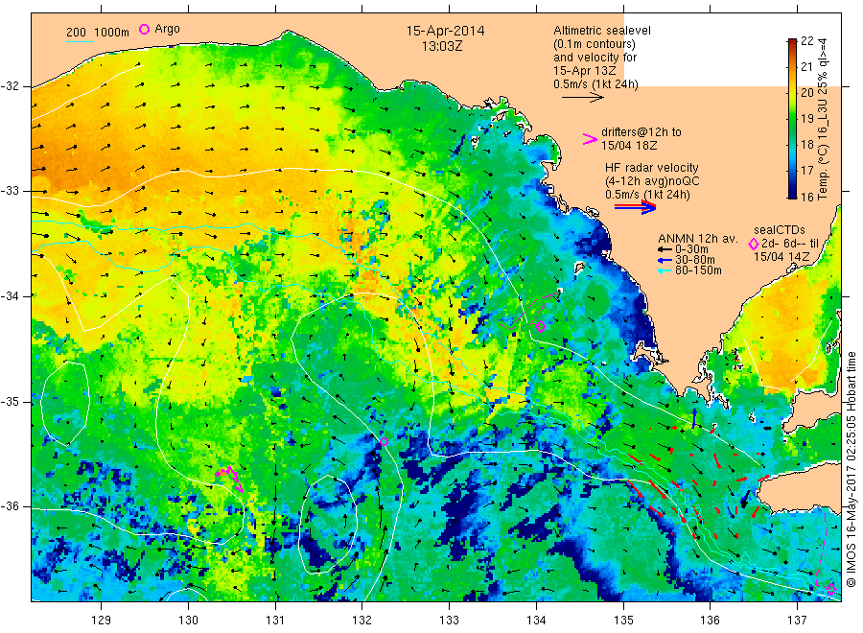The width and height of the screenshot is (863, 633).
Task: Click the '(0.1m contours)' text
Action: pyautogui.click(x=595, y=44)
